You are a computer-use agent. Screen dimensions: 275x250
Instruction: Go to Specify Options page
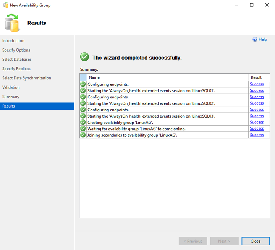coord(16,50)
